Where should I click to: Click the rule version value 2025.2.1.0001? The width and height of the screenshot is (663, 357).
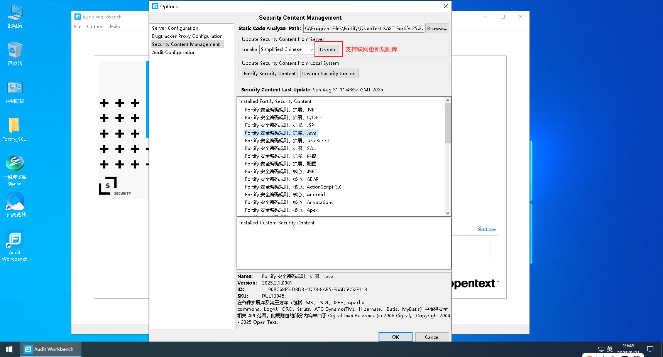point(277,283)
